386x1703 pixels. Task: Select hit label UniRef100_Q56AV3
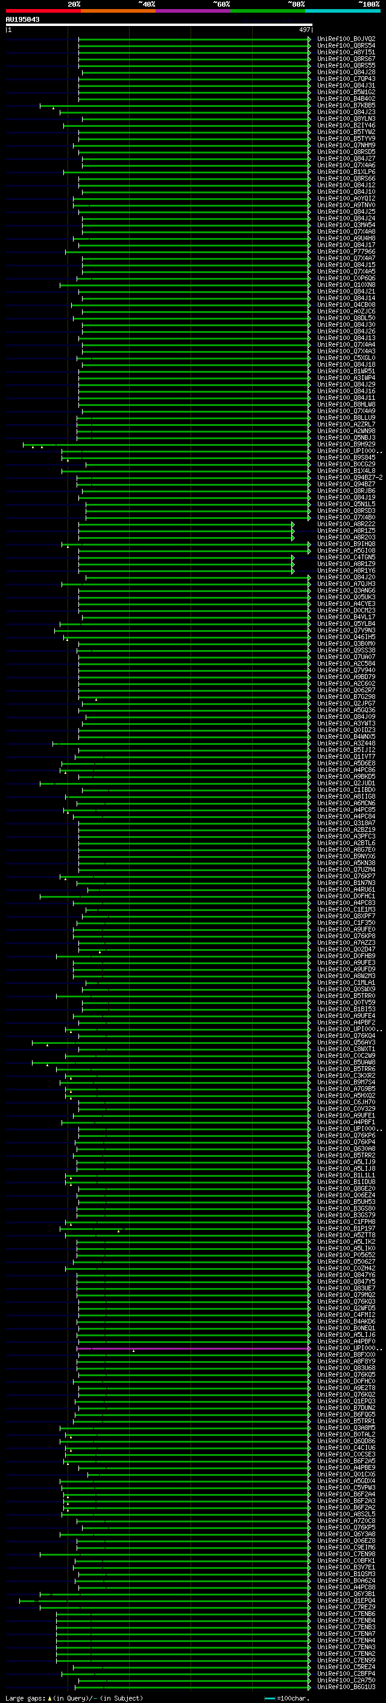[346, 1043]
